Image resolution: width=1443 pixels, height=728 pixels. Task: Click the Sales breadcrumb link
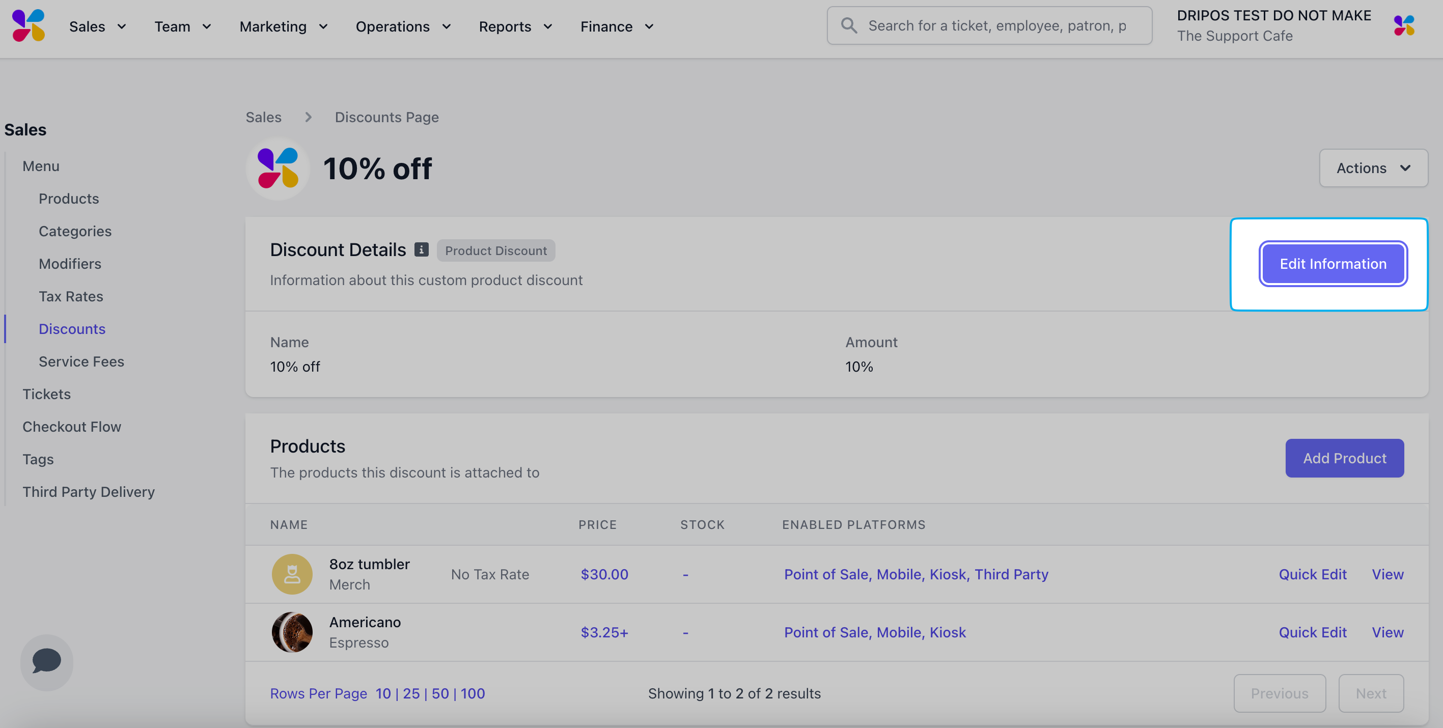263,117
